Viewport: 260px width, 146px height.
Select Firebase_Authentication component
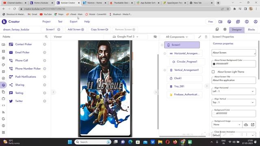coord(184,94)
